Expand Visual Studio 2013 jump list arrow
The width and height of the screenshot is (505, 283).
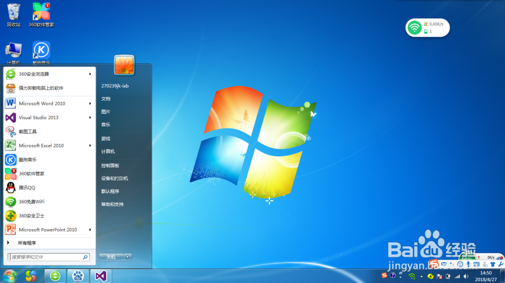[x=90, y=117]
